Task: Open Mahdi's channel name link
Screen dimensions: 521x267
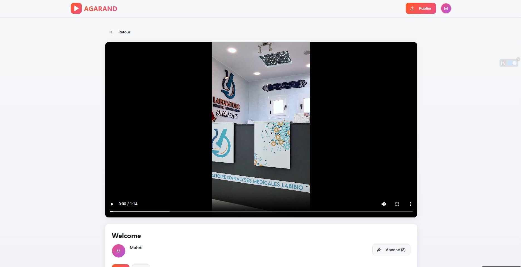Action: [x=136, y=248]
